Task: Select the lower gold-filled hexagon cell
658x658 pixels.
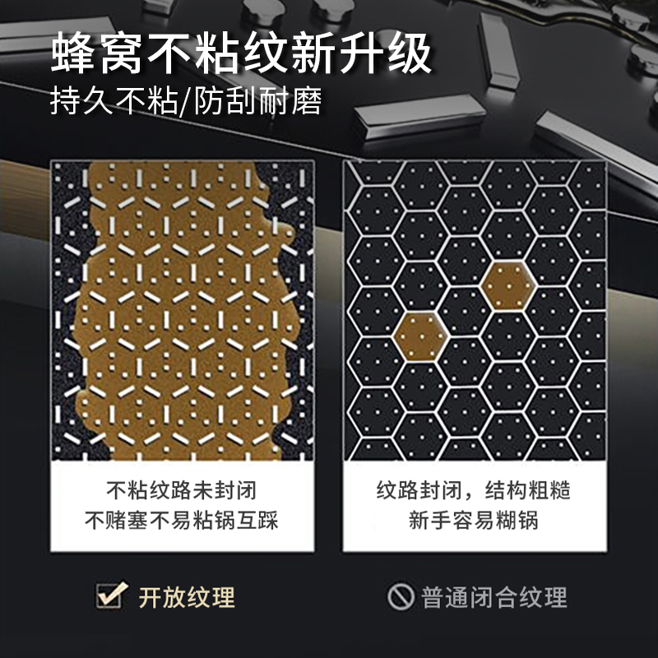Action: click(421, 337)
